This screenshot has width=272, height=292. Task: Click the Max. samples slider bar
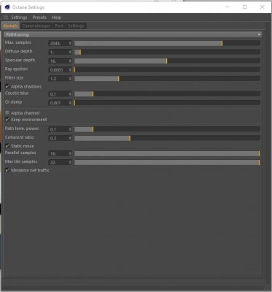(x=167, y=43)
